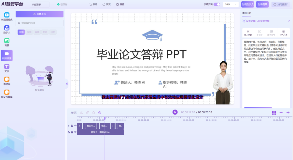
Task: Open the 我的资源 (my resources) tab
Action: (x=7, y=55)
